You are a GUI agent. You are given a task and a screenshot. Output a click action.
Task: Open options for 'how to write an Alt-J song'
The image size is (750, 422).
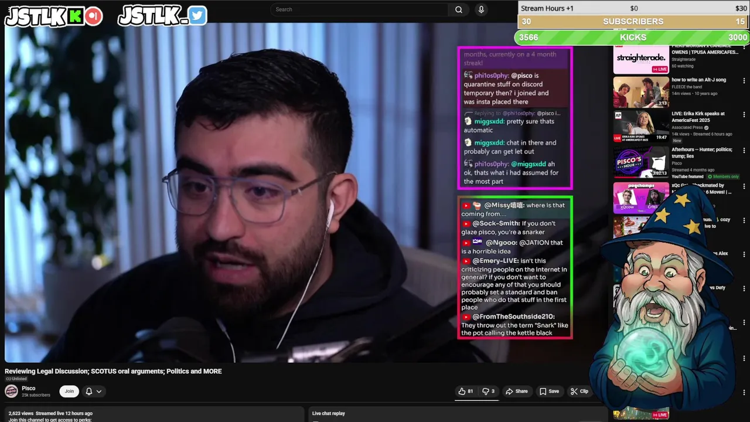point(744,80)
